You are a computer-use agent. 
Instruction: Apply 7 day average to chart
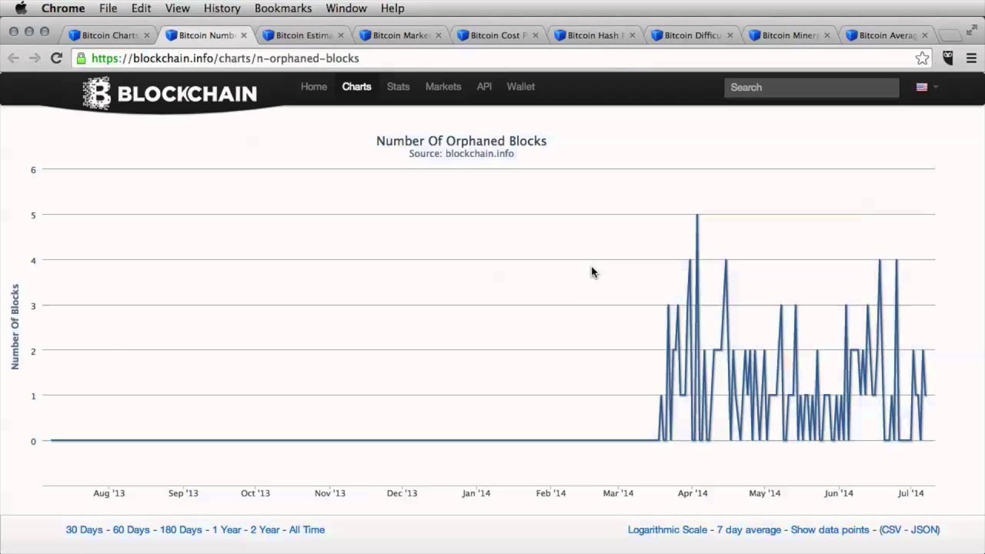750,529
